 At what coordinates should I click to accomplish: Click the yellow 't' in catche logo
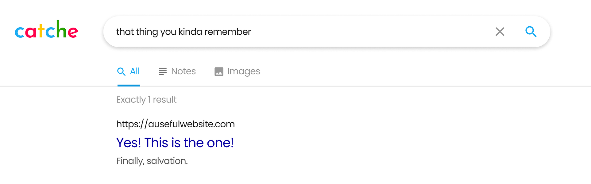coord(41,31)
